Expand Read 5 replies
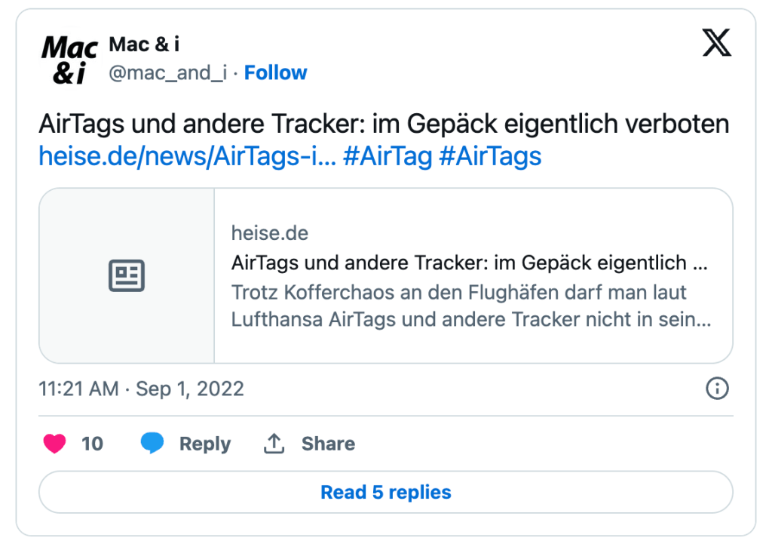Screen dimensions: 772x550 click(x=385, y=492)
